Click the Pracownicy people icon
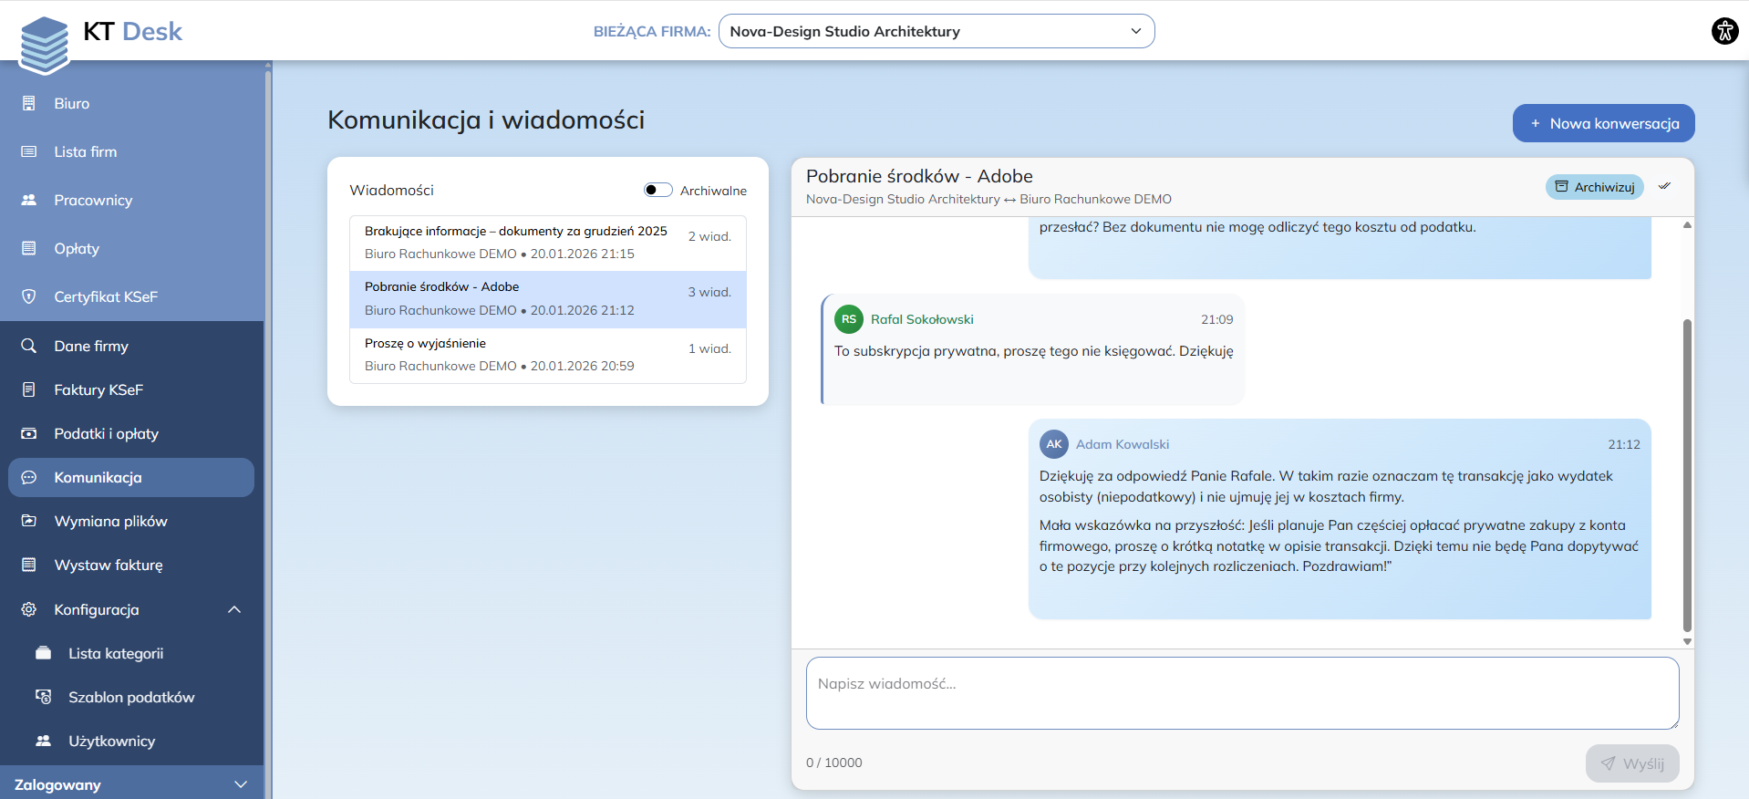This screenshot has height=799, width=1749. (x=29, y=200)
